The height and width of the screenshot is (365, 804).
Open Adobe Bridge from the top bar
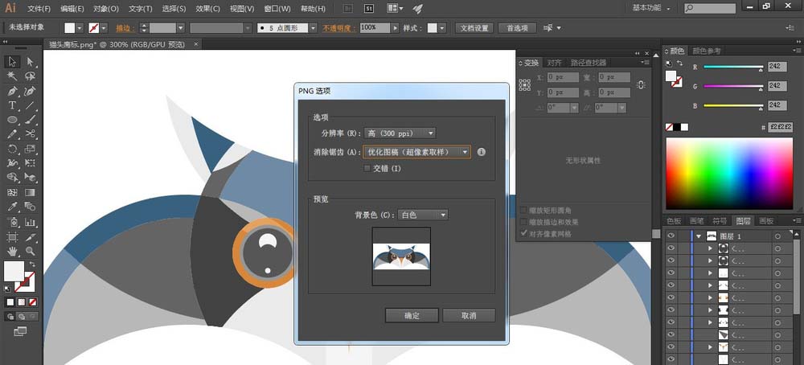coord(347,9)
